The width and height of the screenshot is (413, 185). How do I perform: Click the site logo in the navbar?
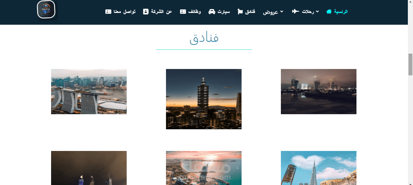point(46,10)
